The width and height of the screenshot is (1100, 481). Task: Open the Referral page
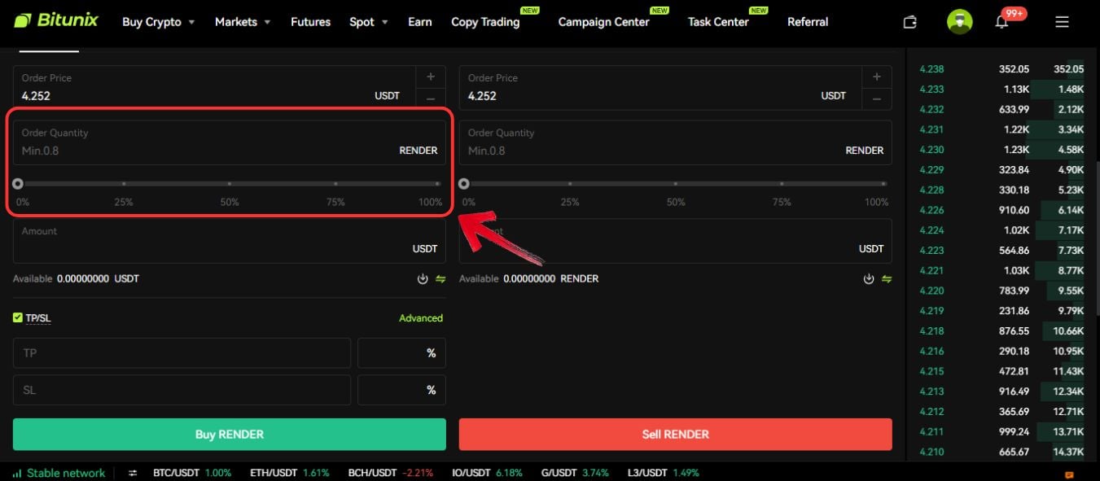[808, 22]
